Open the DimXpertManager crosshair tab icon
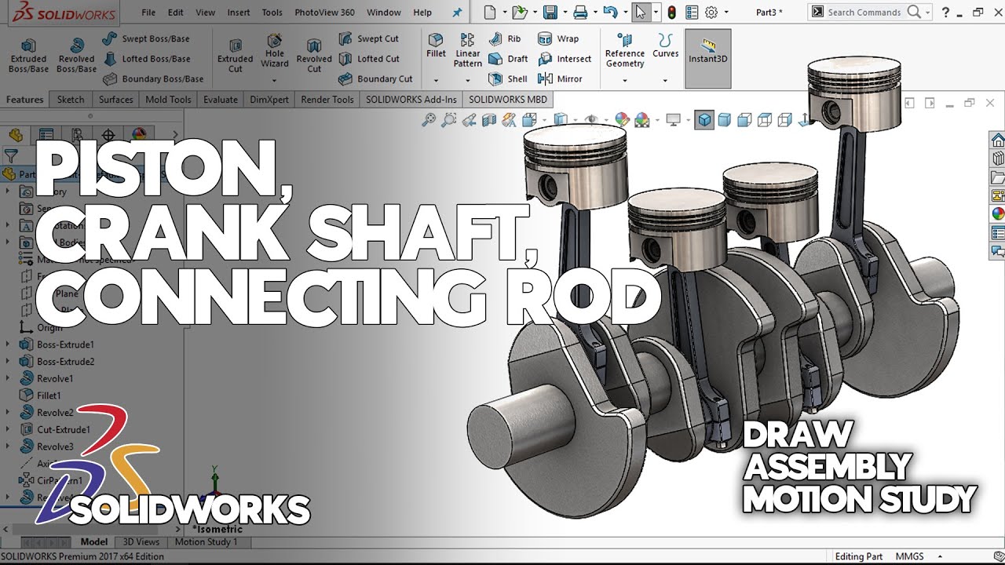Image resolution: width=1005 pixels, height=565 pixels. pos(108,135)
